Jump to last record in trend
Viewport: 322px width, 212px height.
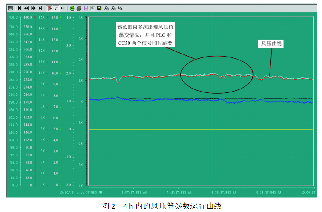[x=40, y=8]
